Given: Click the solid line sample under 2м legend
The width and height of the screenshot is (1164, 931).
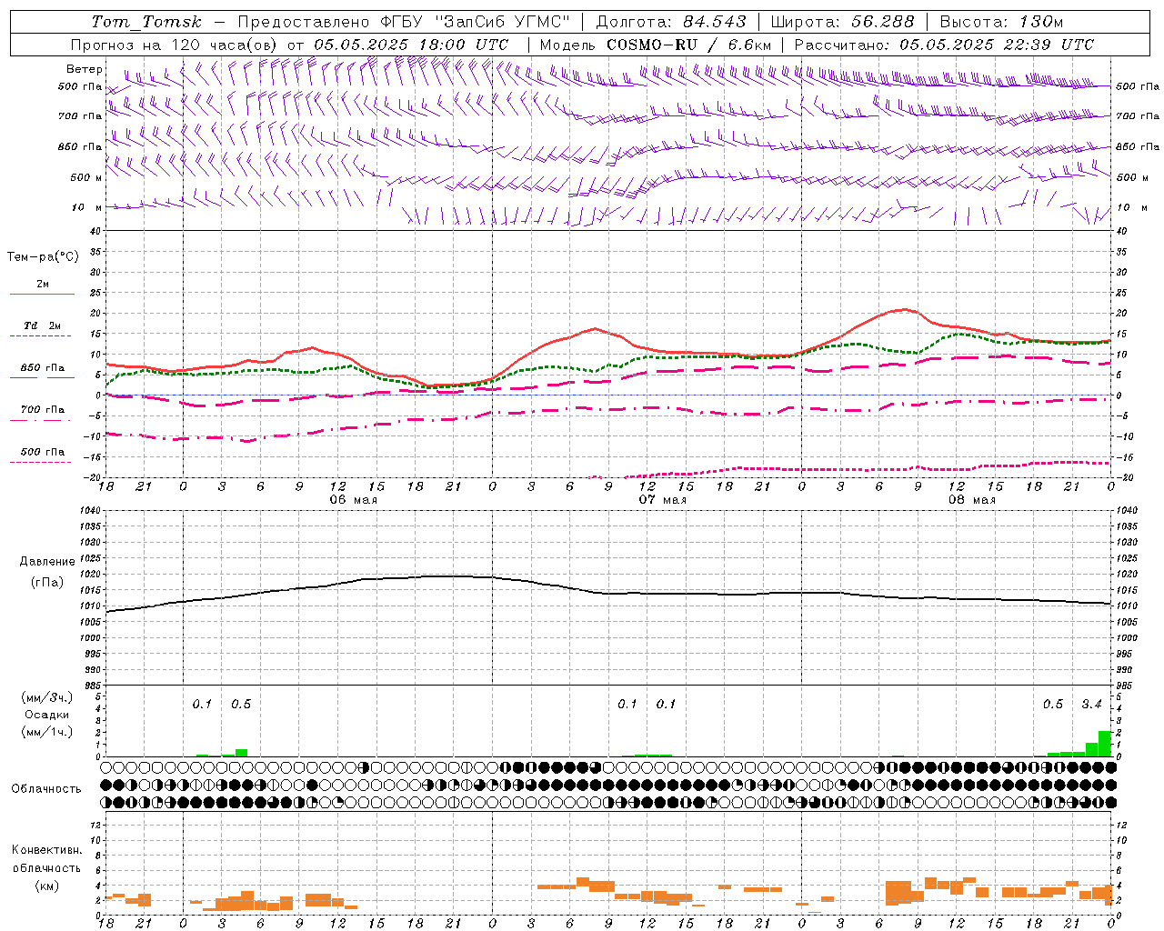Looking at the screenshot, I should tap(42, 295).
